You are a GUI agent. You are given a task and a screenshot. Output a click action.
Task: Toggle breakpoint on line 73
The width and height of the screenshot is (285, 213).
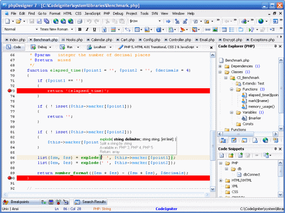[9, 91]
